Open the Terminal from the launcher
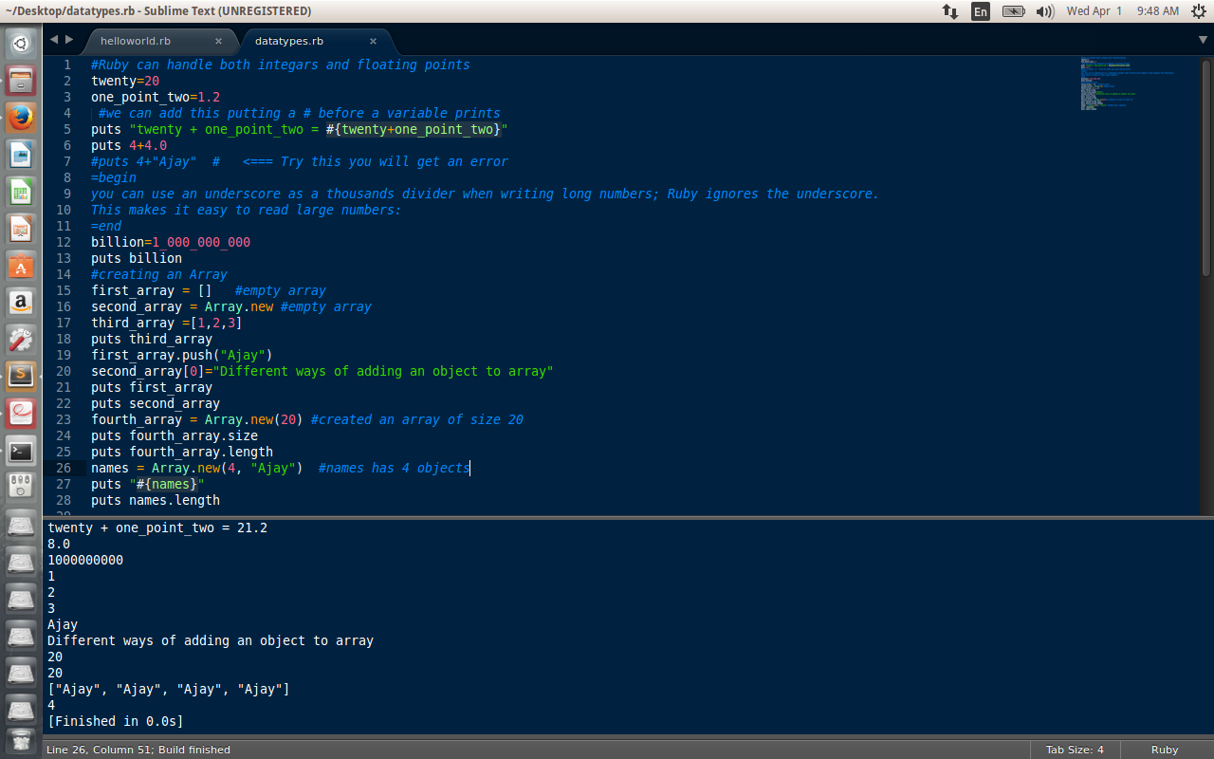 [x=20, y=452]
